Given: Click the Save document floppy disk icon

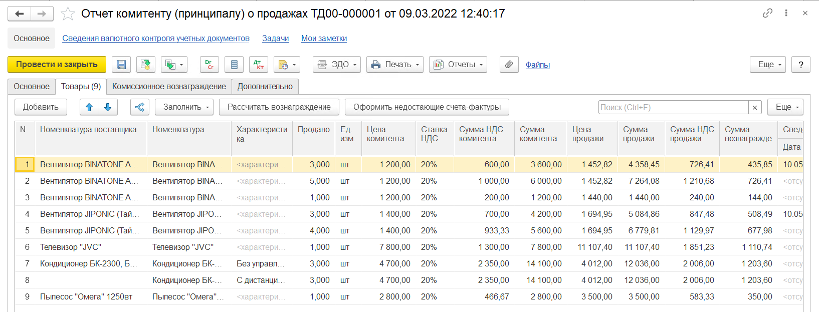Looking at the screenshot, I should (x=121, y=65).
